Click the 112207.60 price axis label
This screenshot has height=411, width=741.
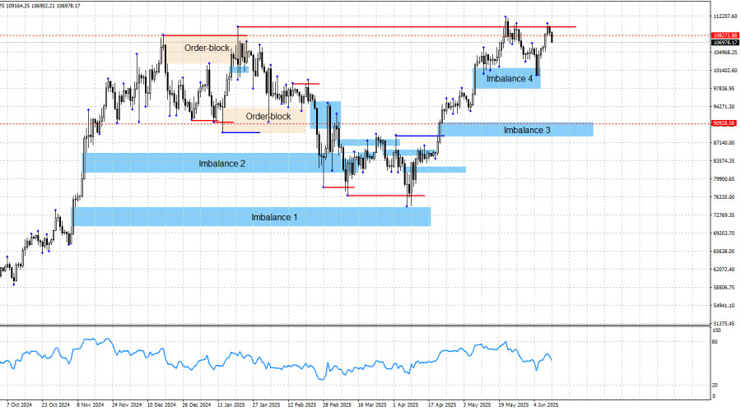(725, 16)
